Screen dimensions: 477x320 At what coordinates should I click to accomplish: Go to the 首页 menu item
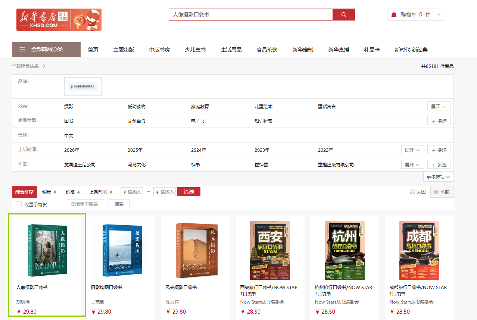click(x=93, y=49)
